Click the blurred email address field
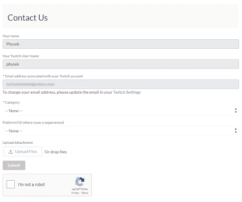 pos(121,84)
